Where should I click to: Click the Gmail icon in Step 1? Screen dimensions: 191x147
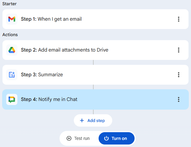coord(12,19)
